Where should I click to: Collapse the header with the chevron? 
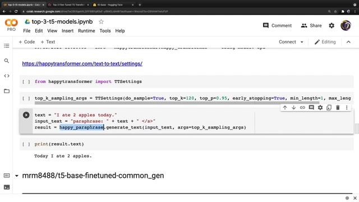coord(348,42)
